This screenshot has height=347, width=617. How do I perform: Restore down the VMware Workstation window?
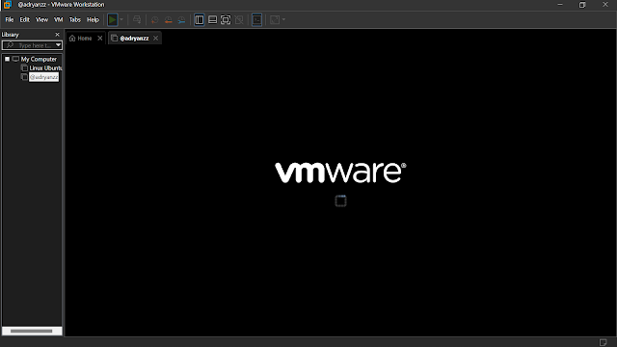click(582, 5)
